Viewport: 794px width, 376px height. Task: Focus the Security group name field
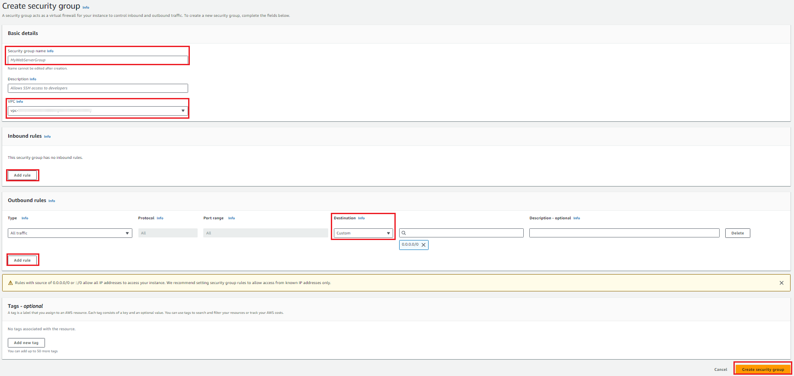tap(98, 60)
